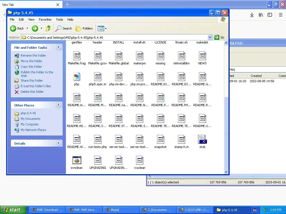The image size is (286, 214).
Task: Switch to Mypal taskbar item
Action: (121, 210)
